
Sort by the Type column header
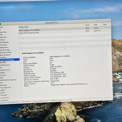pyautogui.click(x=87, y=25)
